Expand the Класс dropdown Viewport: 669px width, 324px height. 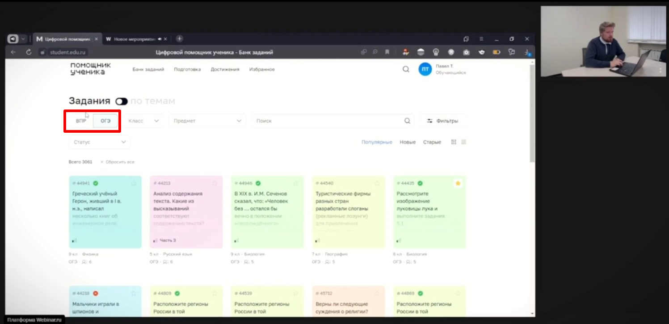(x=143, y=121)
